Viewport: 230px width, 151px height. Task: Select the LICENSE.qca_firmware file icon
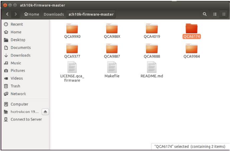[x=72, y=67]
